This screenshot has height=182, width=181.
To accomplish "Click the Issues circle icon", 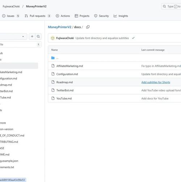I will (x=4, y=16).
